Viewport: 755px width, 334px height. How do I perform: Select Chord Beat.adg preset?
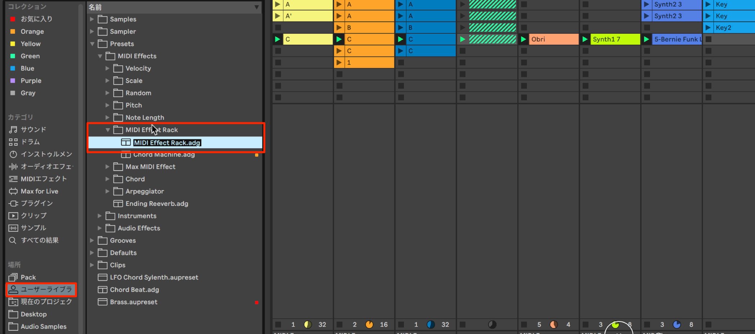[x=134, y=290]
